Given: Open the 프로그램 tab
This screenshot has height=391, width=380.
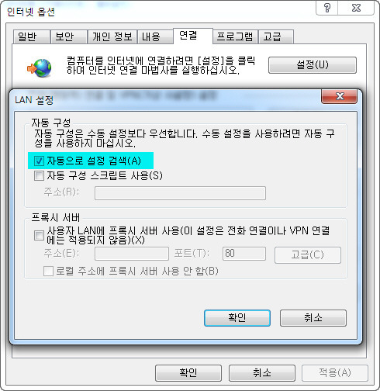Looking at the screenshot, I should 235,36.
